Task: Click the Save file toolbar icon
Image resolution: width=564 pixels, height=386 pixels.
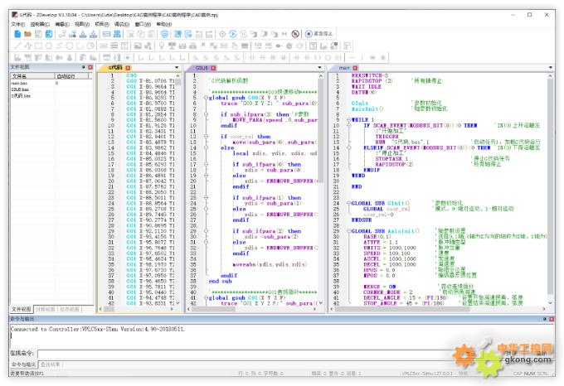Action: pyautogui.click(x=38, y=34)
